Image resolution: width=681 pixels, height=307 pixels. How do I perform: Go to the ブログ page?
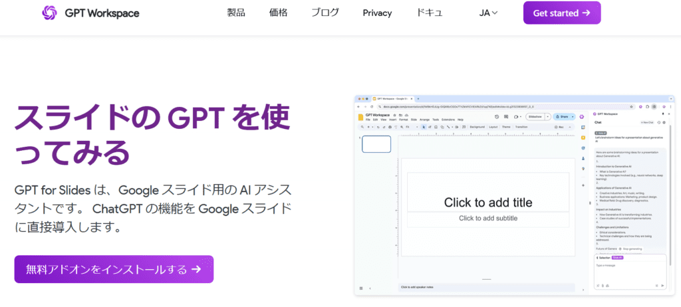pyautogui.click(x=325, y=13)
